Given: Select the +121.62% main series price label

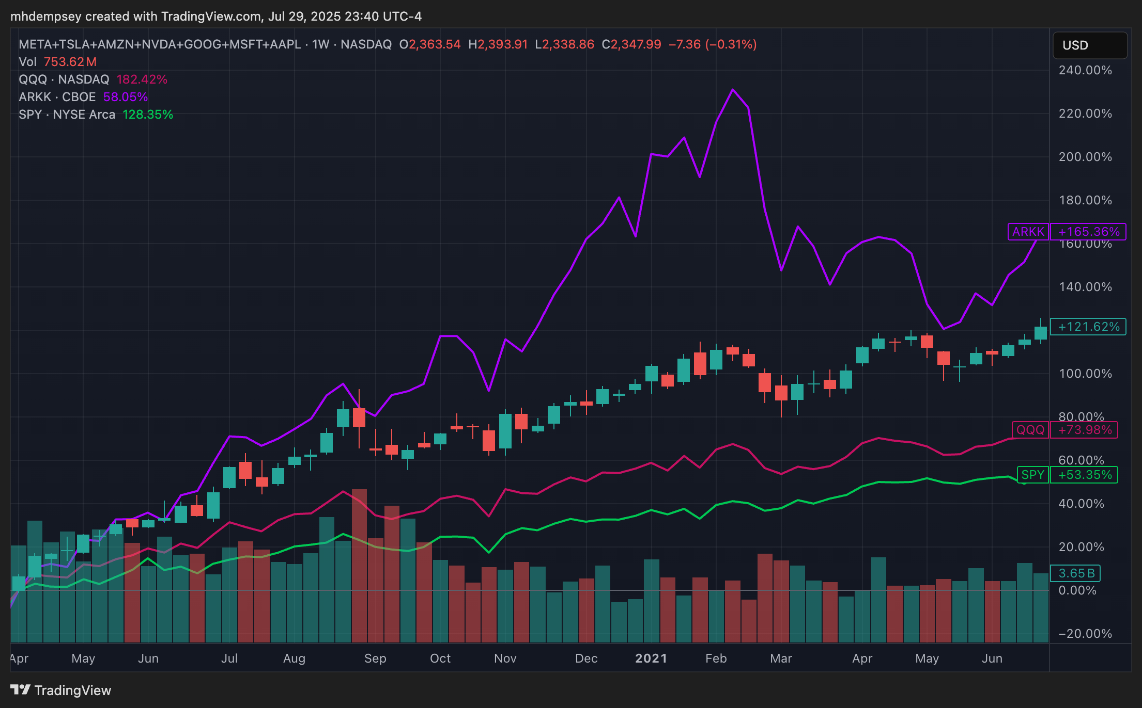Looking at the screenshot, I should click(1088, 327).
